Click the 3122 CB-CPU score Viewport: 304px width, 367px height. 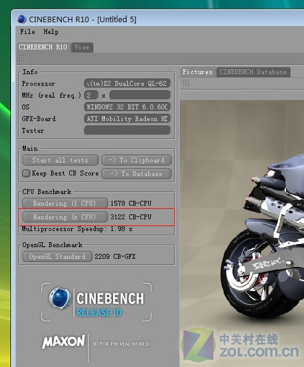(x=131, y=217)
